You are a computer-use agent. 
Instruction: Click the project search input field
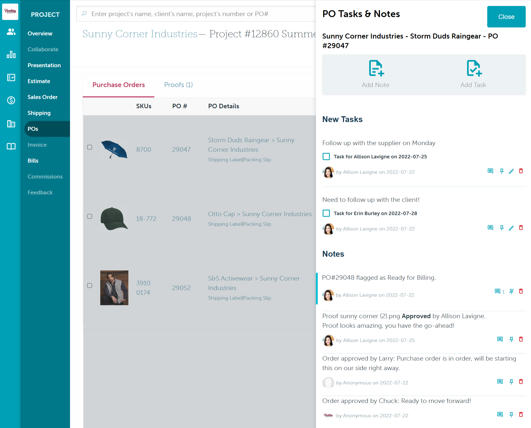coord(196,14)
